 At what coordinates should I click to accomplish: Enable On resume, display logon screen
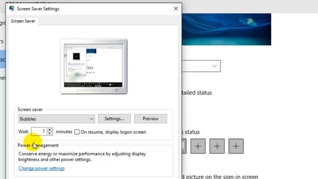pyautogui.click(x=77, y=132)
